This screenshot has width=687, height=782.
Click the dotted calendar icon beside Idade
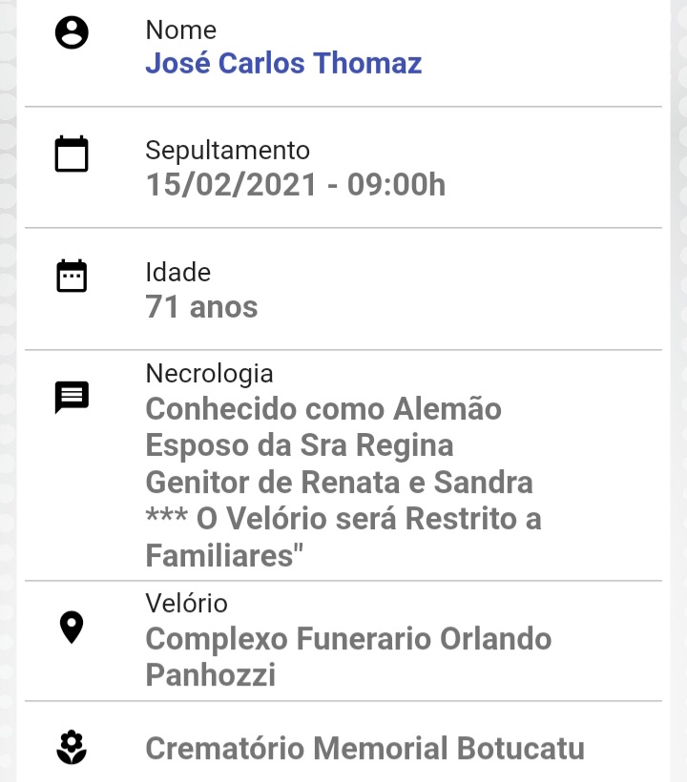click(x=72, y=276)
